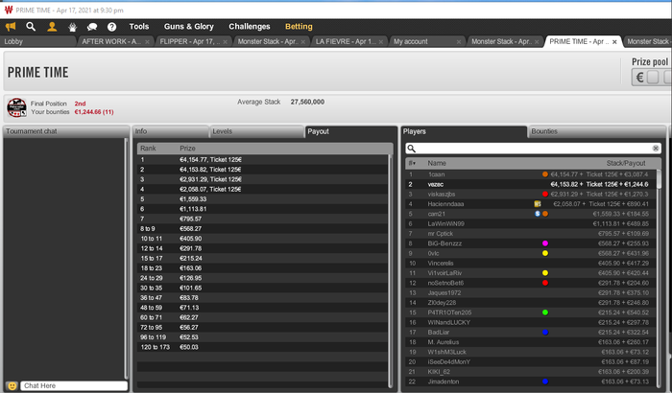Click the red dot on noSetnoBet6 row
The image size is (672, 393).
[545, 283]
